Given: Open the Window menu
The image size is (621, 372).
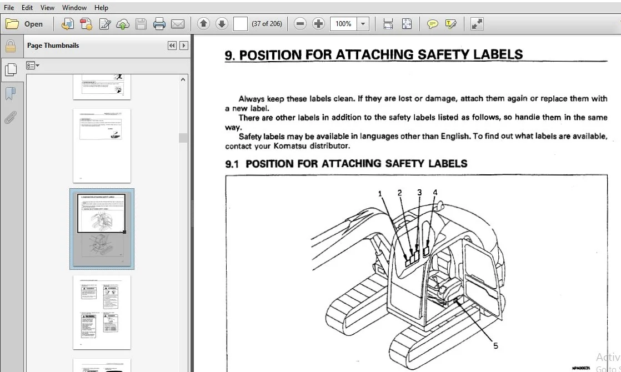Looking at the screenshot, I should coord(74,8).
